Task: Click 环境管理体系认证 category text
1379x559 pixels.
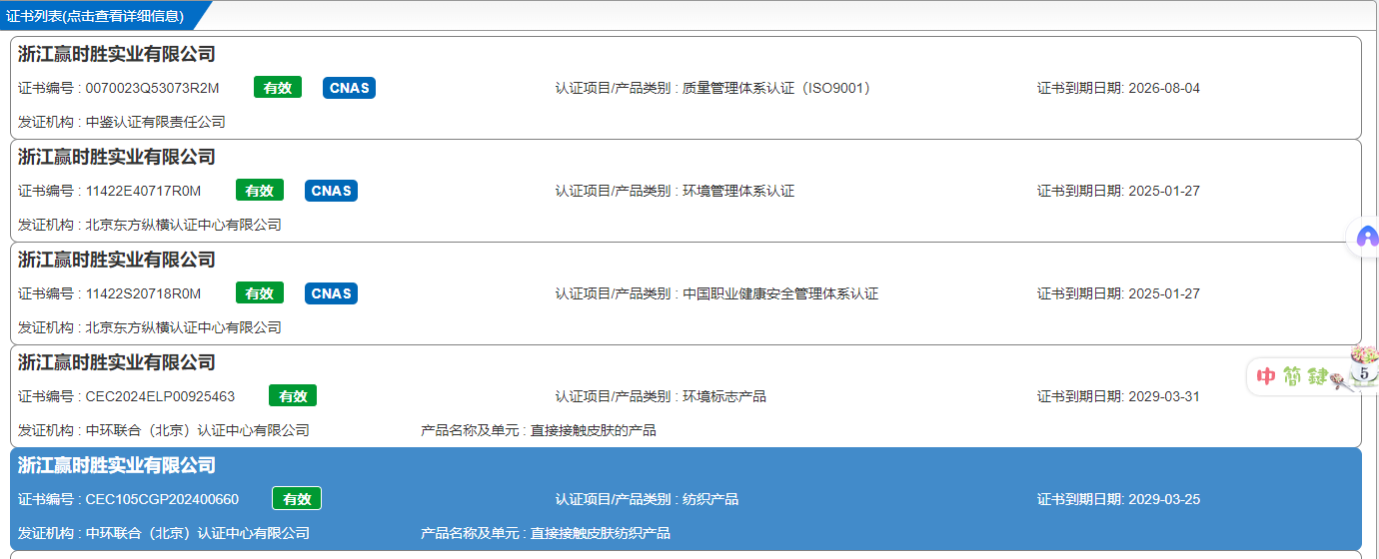Action: click(x=738, y=191)
